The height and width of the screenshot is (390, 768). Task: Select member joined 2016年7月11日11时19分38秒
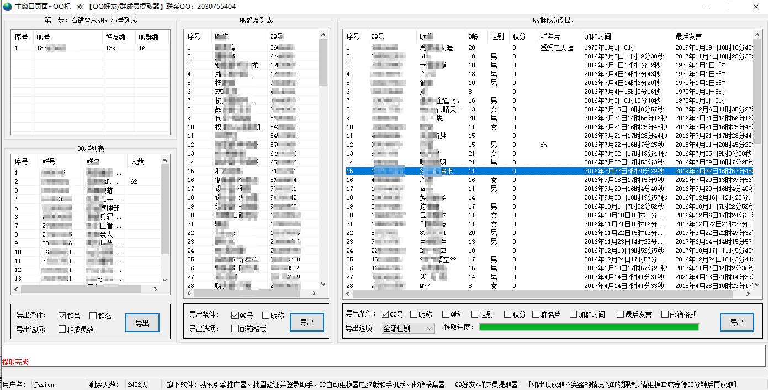coord(548,56)
